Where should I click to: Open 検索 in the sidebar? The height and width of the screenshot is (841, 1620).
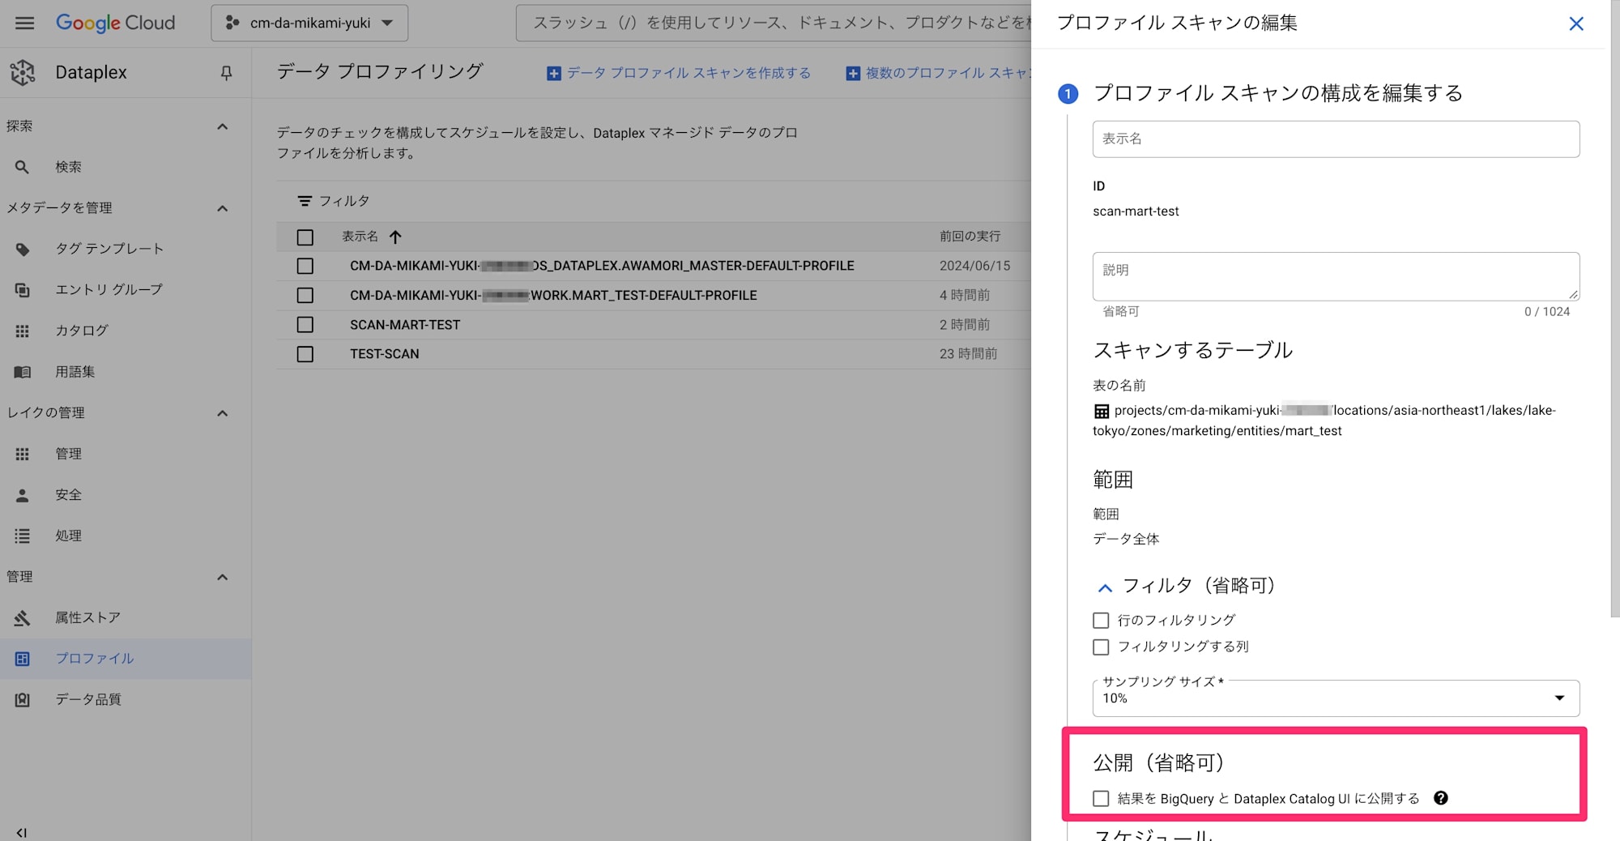[68, 167]
